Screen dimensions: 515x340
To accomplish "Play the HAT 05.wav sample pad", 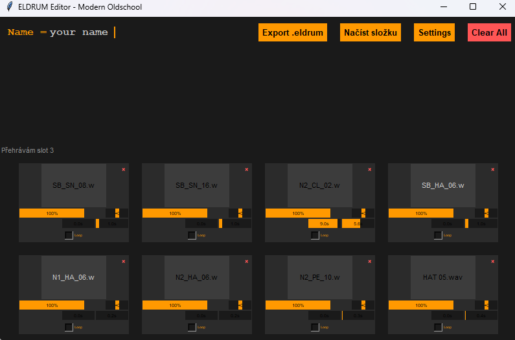I will [x=443, y=278].
